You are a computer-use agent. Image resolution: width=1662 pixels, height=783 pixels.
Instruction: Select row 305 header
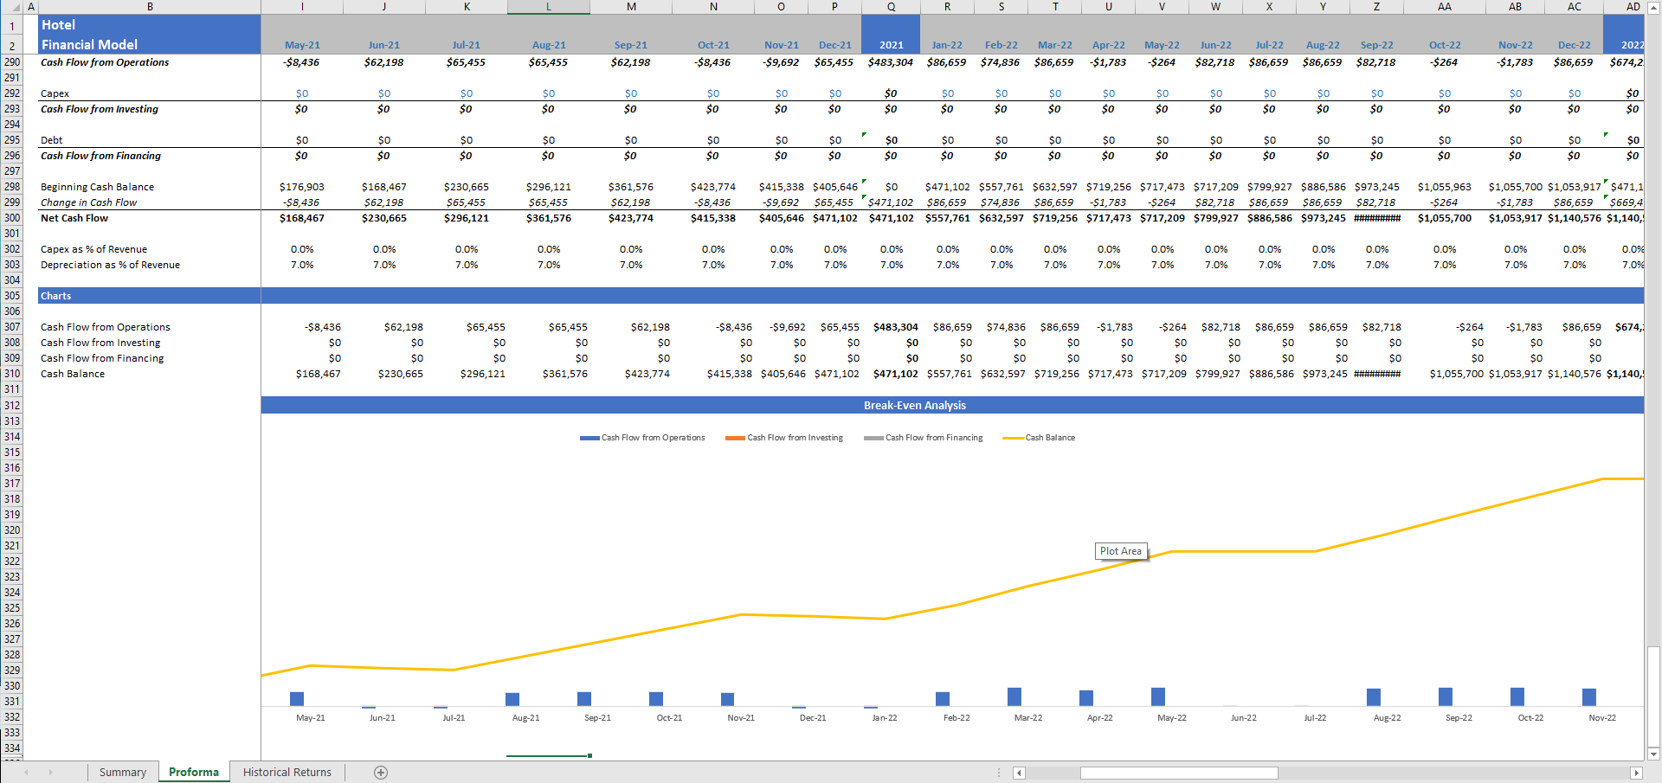click(x=12, y=296)
